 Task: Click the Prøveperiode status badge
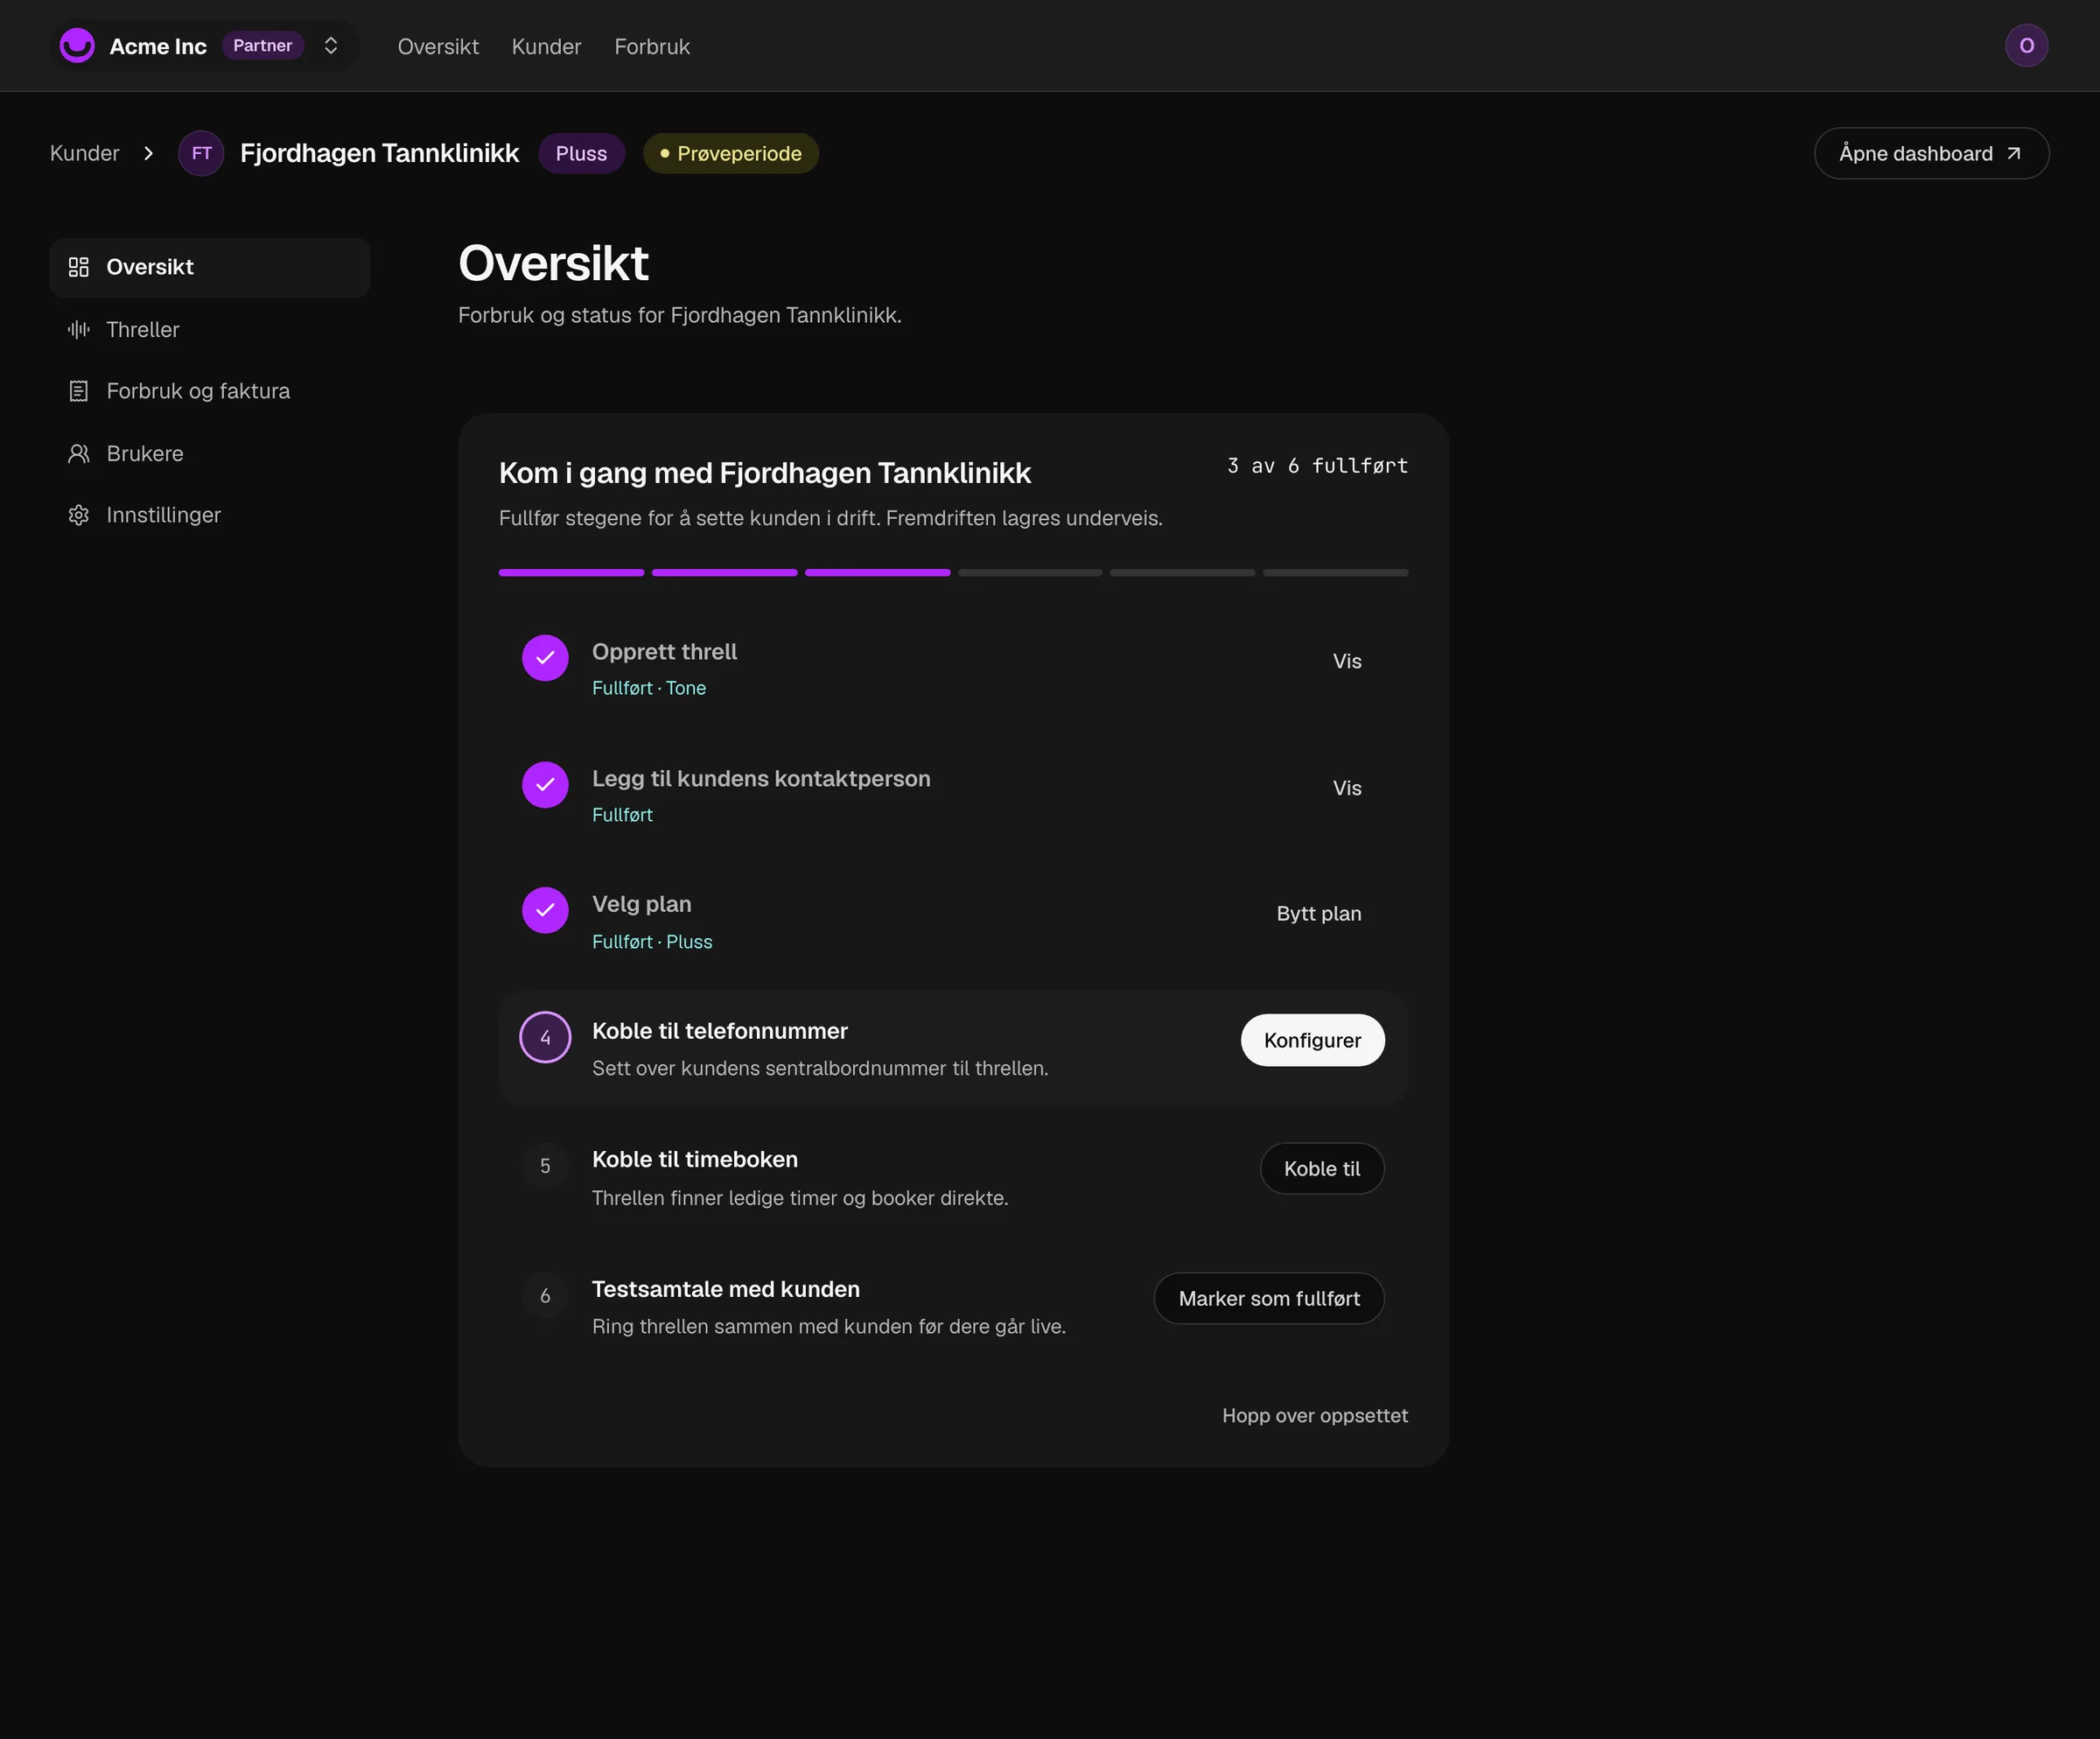(x=731, y=153)
